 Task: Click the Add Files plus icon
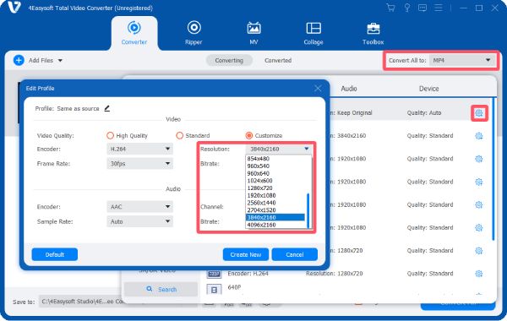(x=19, y=60)
